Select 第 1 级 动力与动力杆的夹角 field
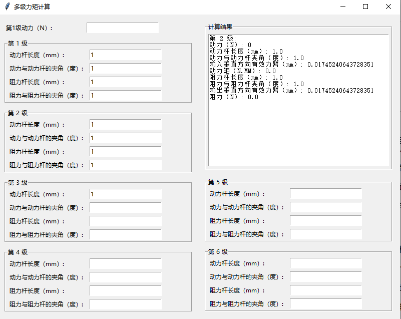 [126, 69]
